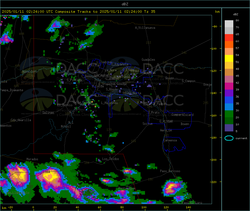250x211 pixels.
Task: Click the 'El_Desvio' map label
Action: coord(65,105)
